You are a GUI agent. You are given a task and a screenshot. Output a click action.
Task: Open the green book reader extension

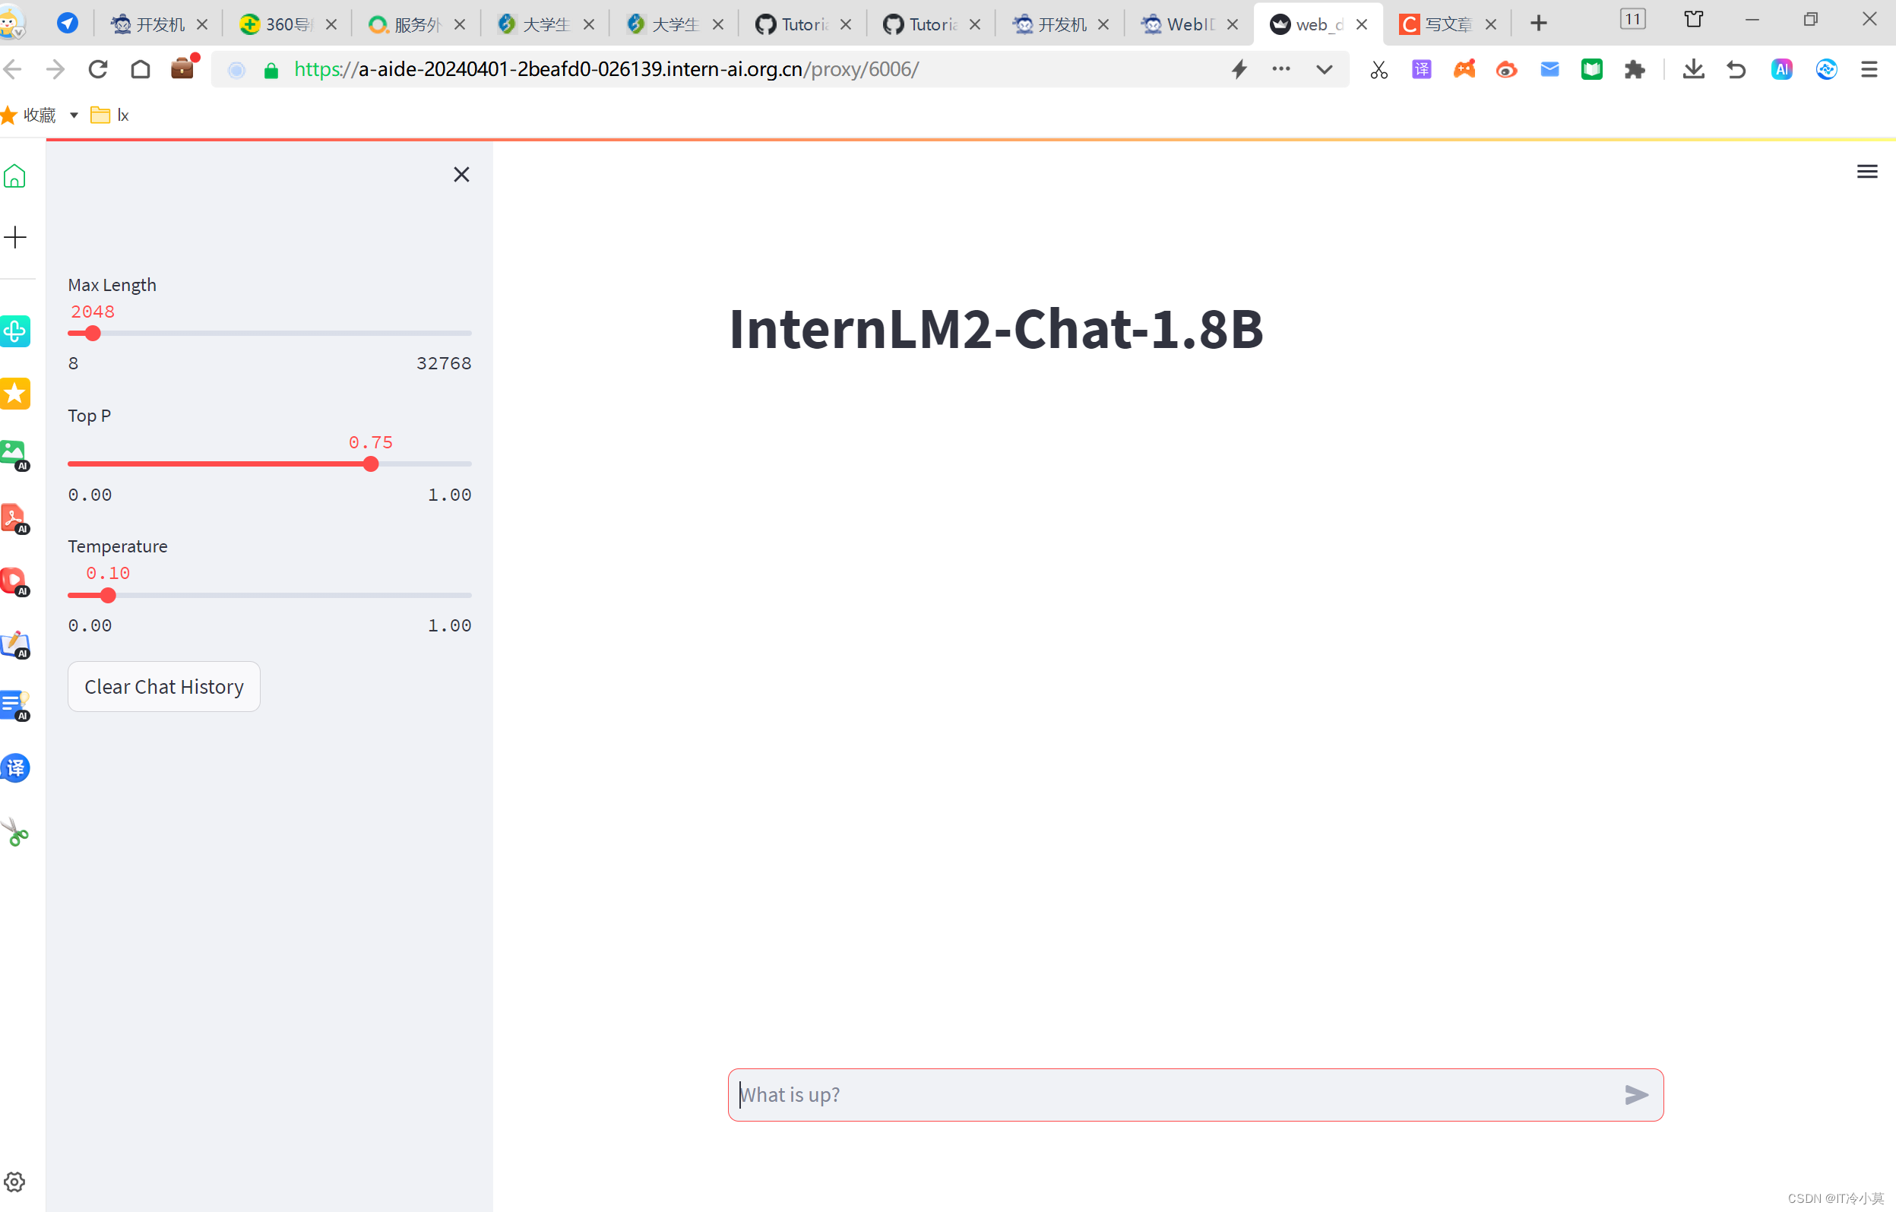point(1592,69)
